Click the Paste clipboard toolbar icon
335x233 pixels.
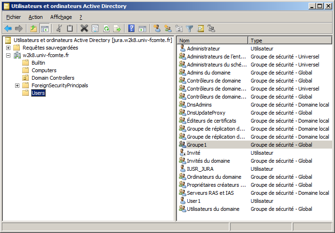click(70, 29)
